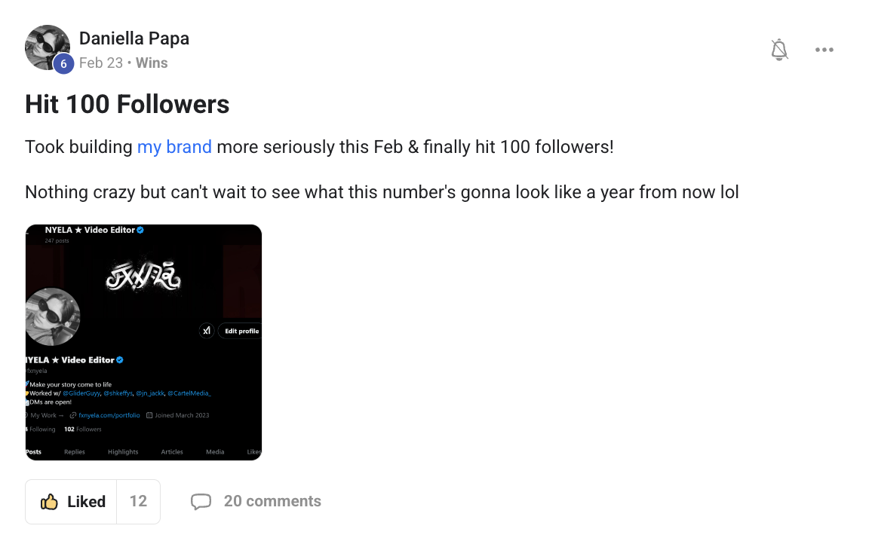Open the 'my brand' hyperlink
The width and height of the screenshot is (875, 538).
[x=174, y=147]
